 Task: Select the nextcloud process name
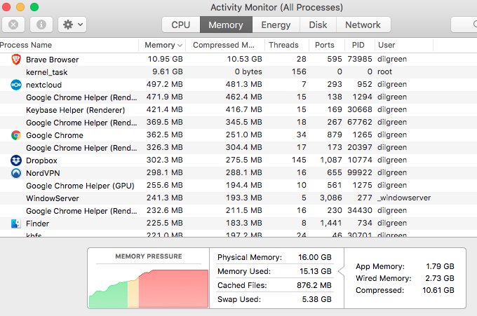click(x=43, y=85)
